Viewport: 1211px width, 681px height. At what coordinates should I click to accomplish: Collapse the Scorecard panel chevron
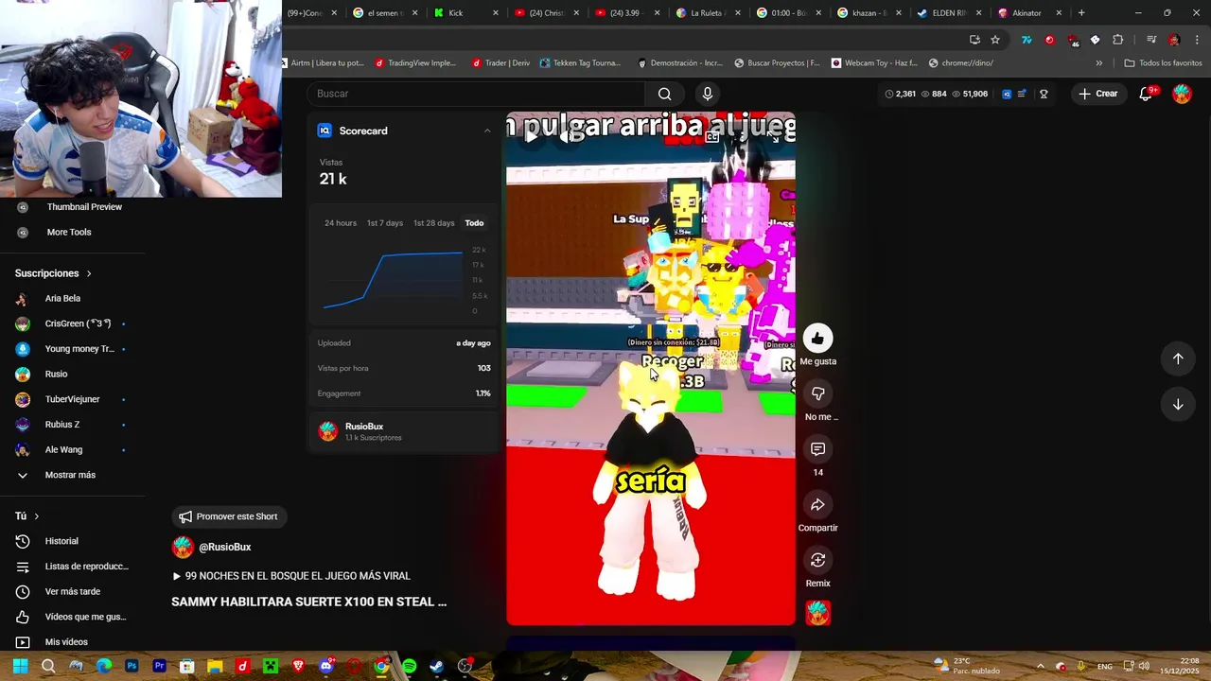point(487,131)
